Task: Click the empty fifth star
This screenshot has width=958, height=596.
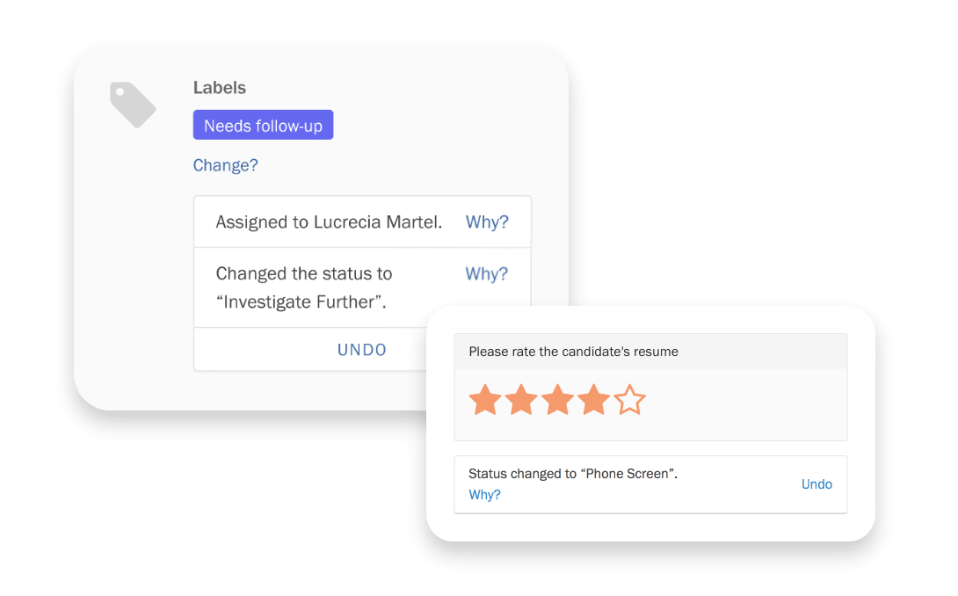Action: click(x=629, y=400)
